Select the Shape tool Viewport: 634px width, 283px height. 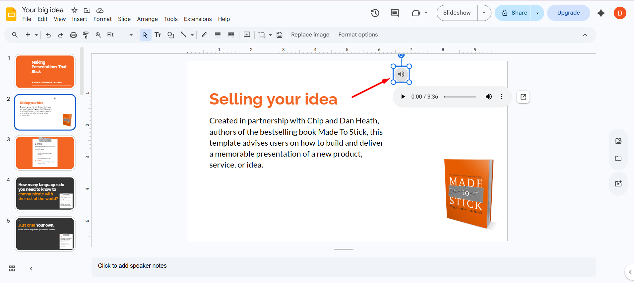coord(171,35)
